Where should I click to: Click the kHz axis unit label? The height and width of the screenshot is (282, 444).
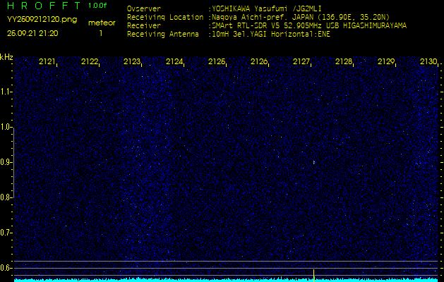pos(6,57)
